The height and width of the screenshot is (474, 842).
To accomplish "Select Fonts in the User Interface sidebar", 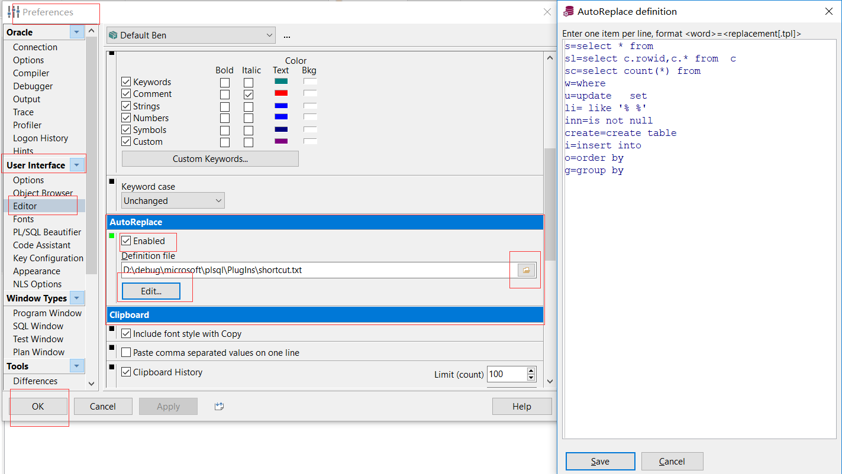I will [x=23, y=219].
